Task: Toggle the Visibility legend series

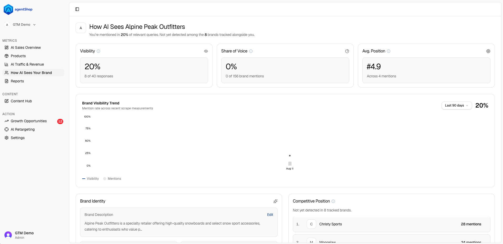Action: pyautogui.click(x=91, y=179)
